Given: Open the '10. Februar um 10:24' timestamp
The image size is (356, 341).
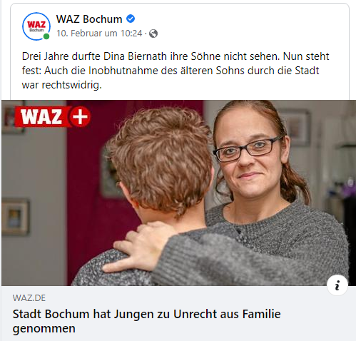Looking at the screenshot, I should coord(99,34).
